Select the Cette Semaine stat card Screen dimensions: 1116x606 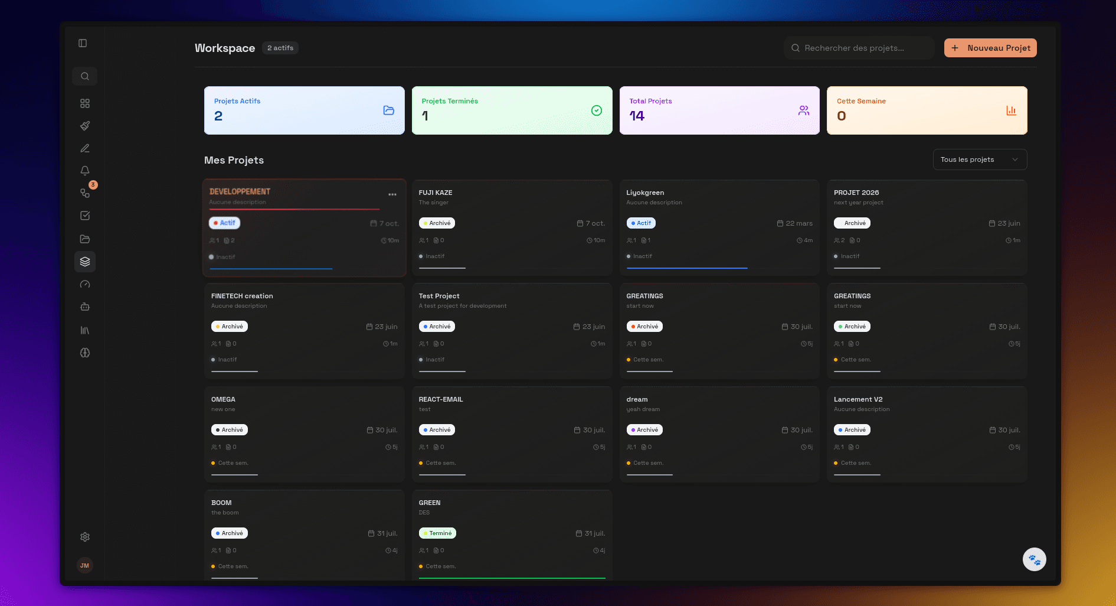(x=927, y=110)
